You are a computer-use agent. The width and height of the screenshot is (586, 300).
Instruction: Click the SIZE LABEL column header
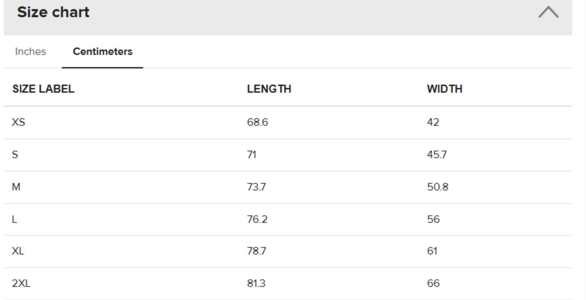click(x=43, y=89)
